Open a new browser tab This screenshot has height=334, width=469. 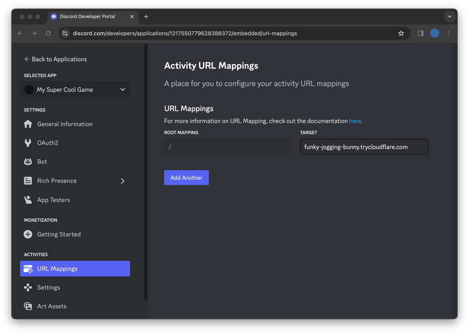146,16
